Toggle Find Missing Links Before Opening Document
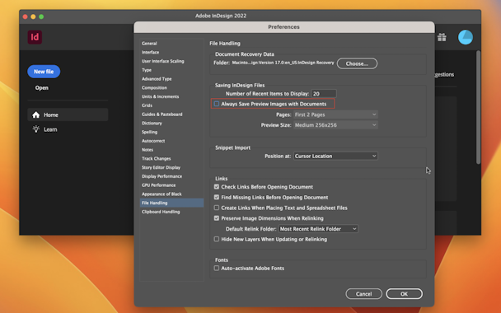The height and width of the screenshot is (313, 501). [x=217, y=198]
